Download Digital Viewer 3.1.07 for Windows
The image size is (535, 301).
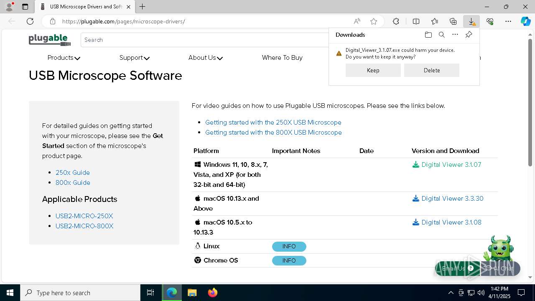(447, 165)
